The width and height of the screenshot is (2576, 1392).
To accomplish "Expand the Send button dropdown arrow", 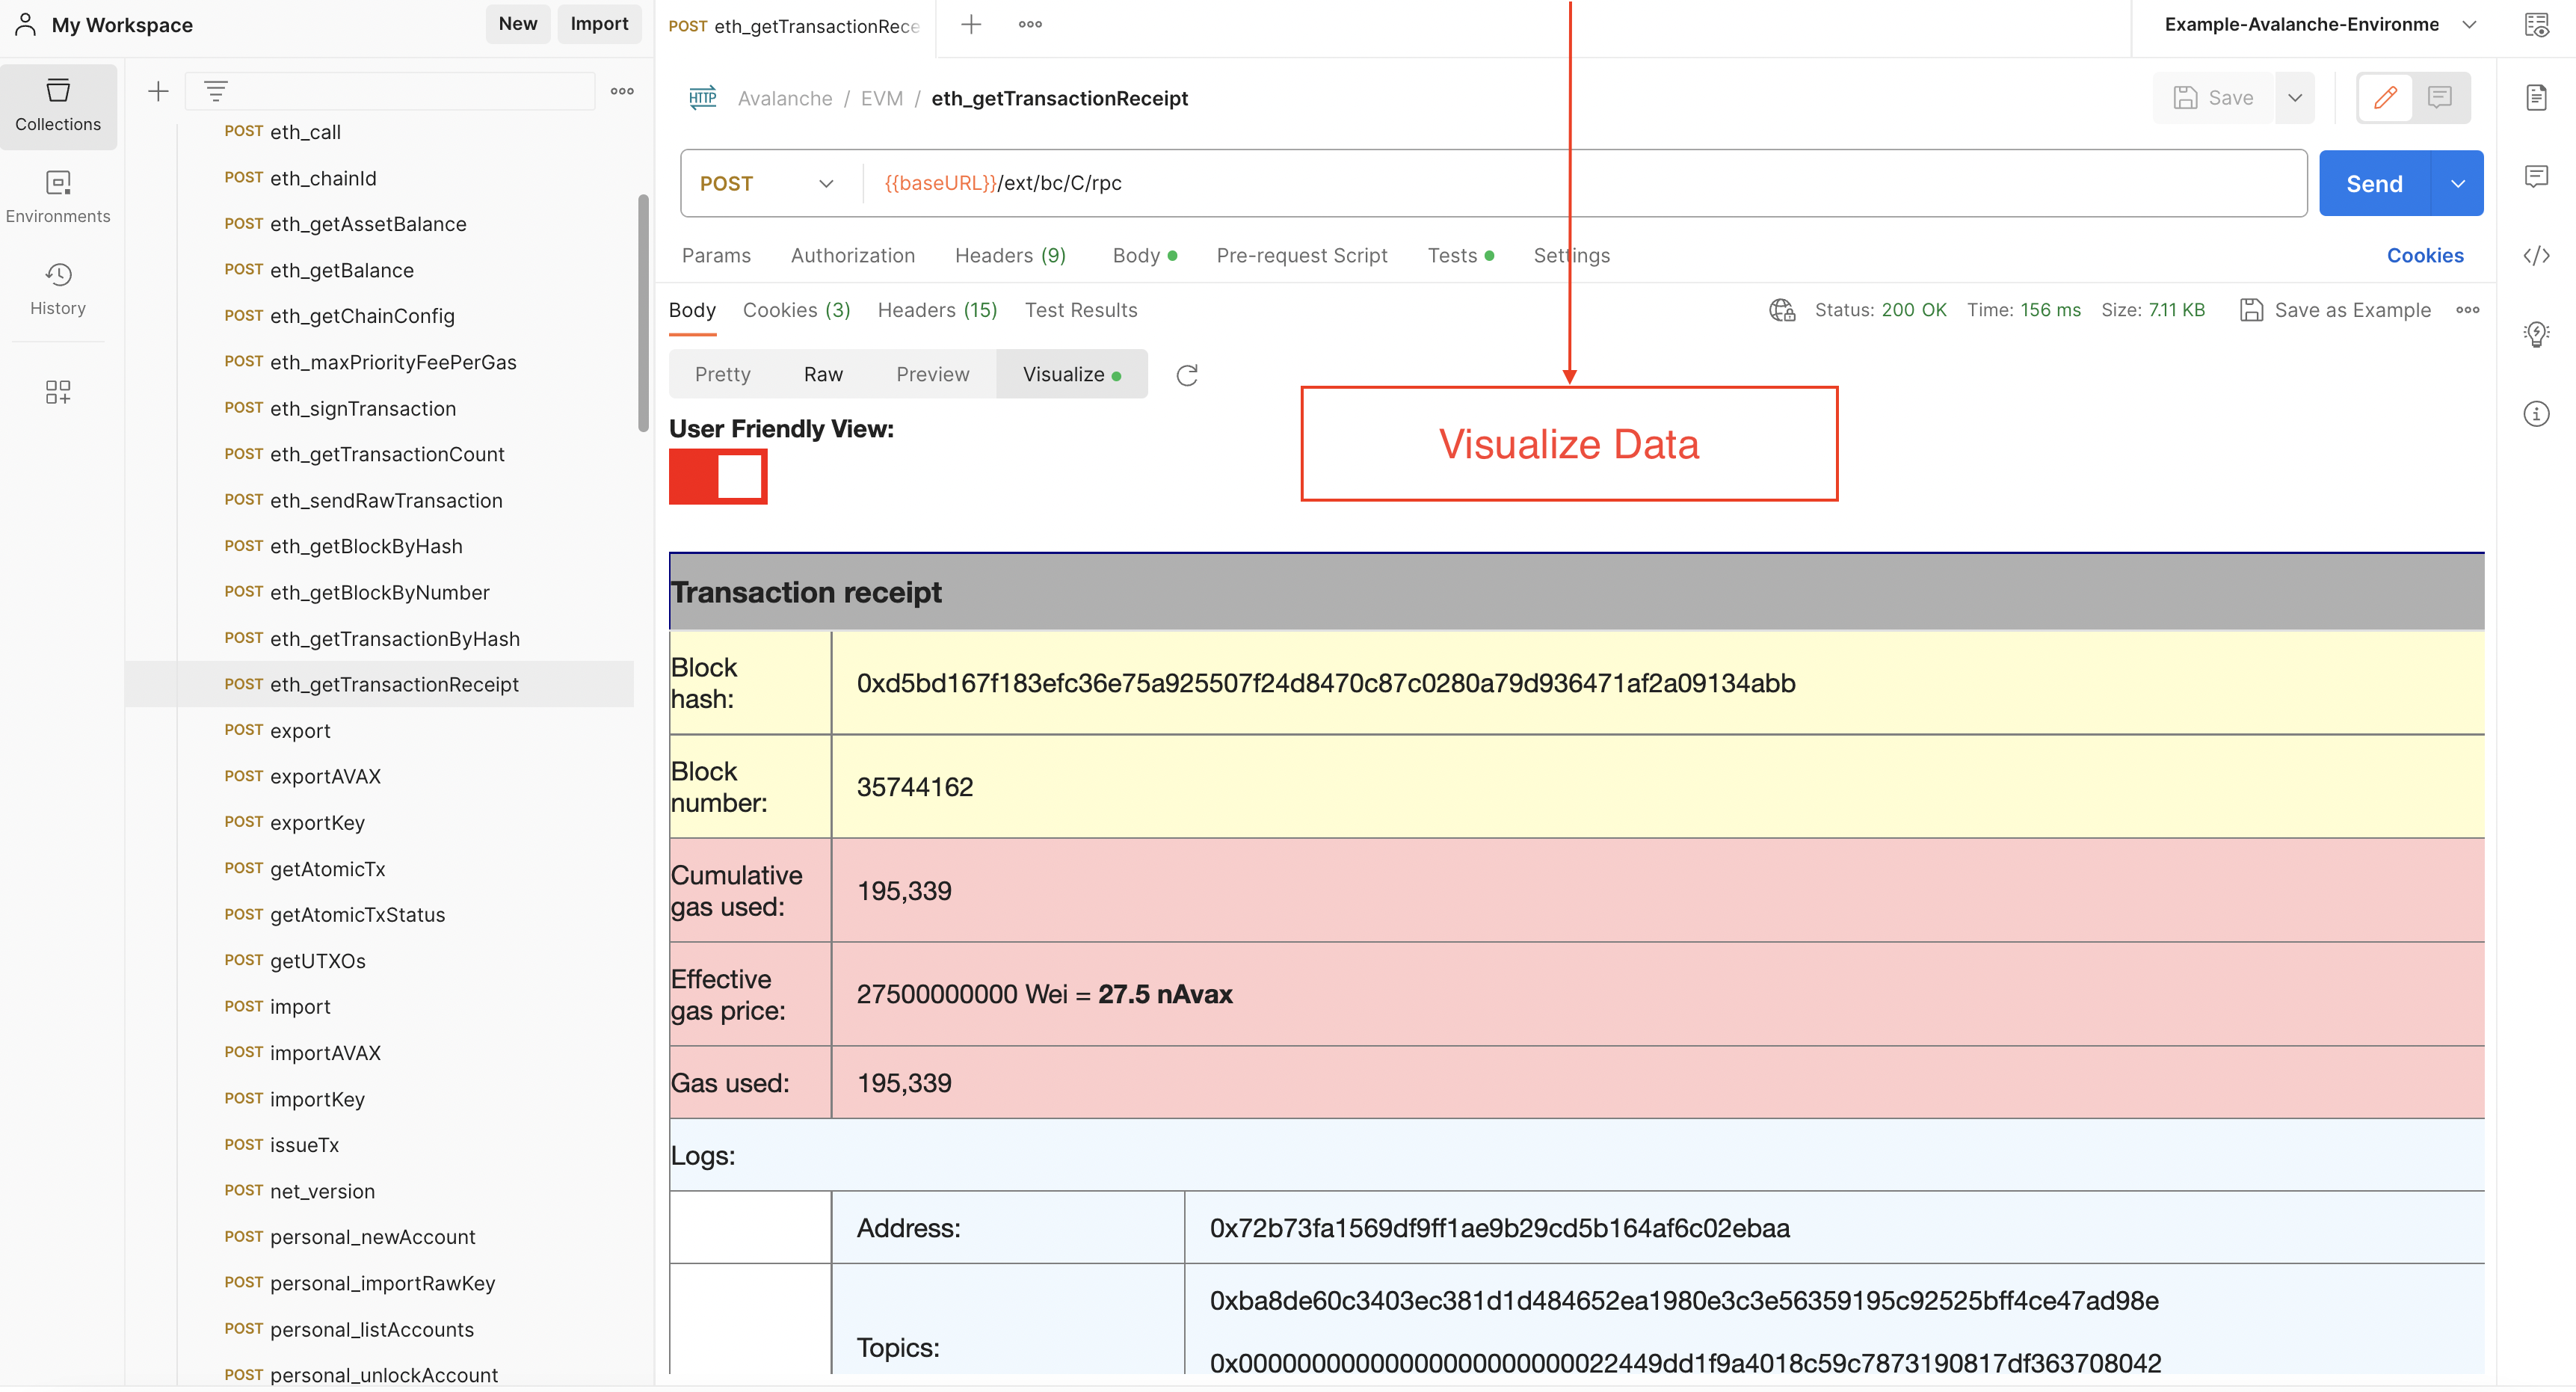I will [x=2456, y=182].
